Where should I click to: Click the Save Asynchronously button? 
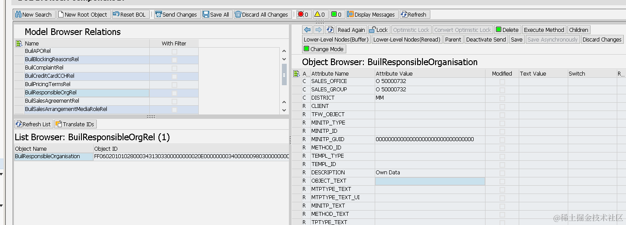click(552, 39)
